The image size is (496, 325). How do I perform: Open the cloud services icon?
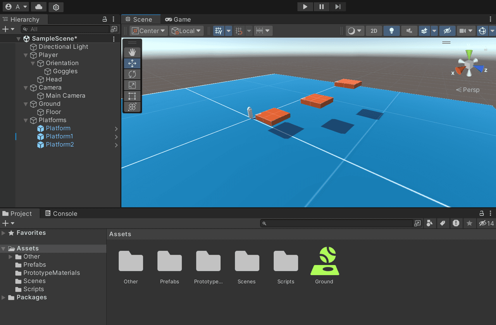coord(38,7)
